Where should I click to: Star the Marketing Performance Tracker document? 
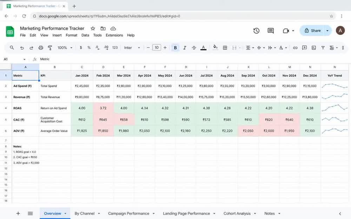click(x=93, y=29)
